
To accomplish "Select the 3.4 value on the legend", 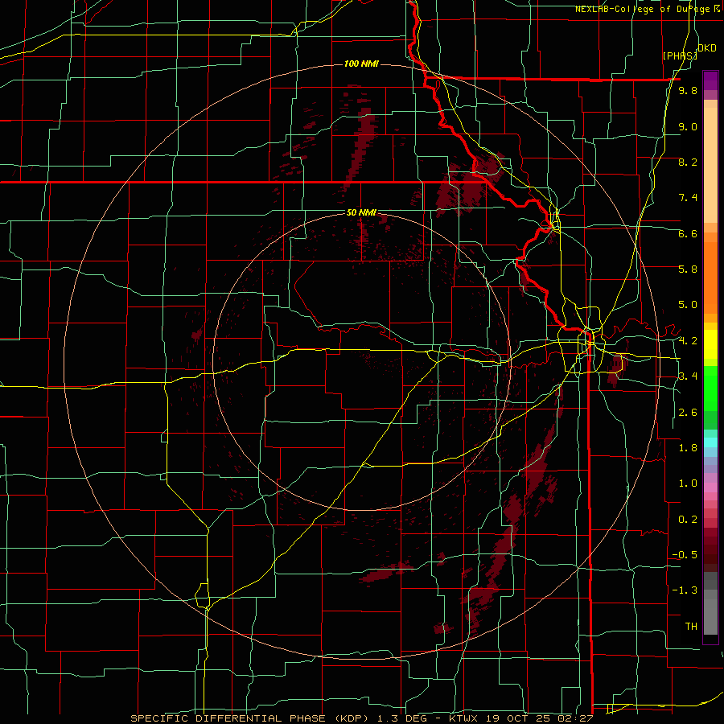I will [x=688, y=376].
